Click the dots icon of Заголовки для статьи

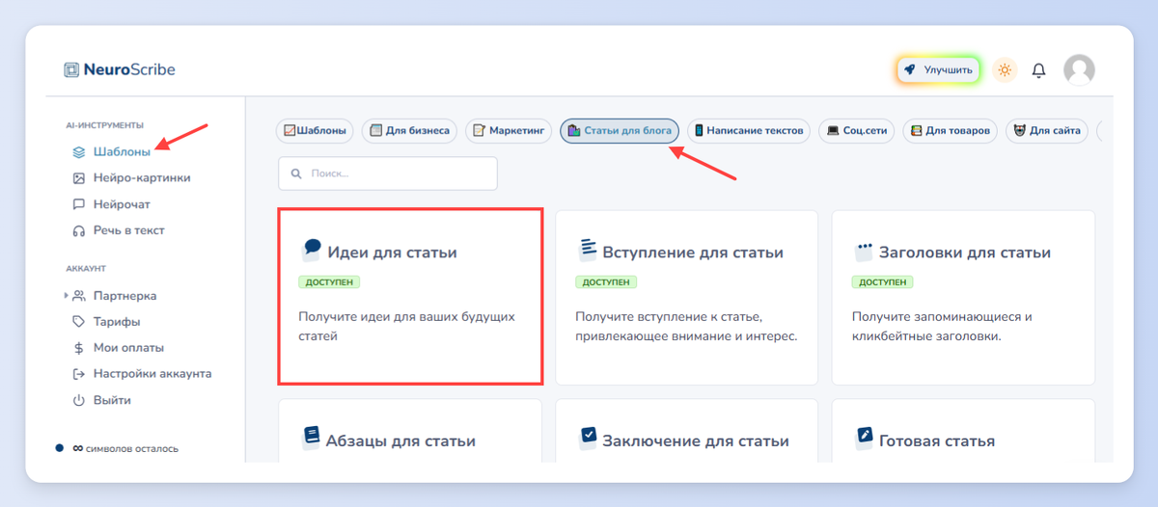864,251
